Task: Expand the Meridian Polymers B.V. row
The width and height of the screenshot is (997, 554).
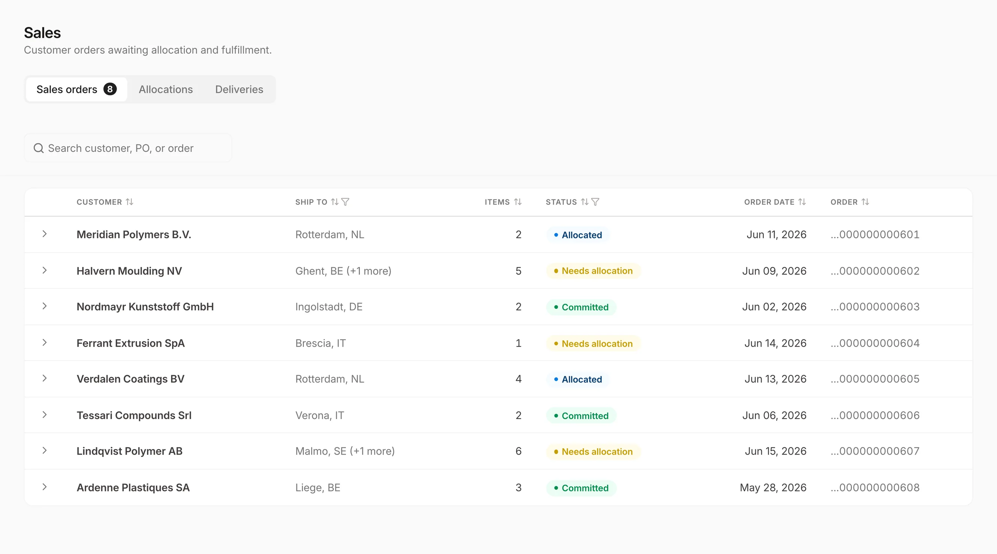Action: pos(45,234)
